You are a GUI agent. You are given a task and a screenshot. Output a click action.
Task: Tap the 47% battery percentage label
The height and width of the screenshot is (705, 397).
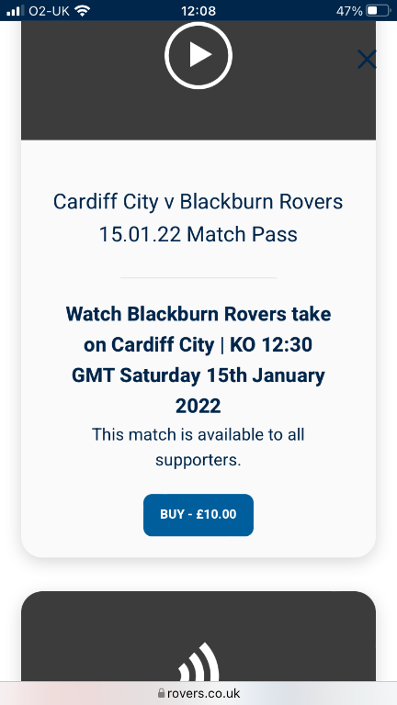click(x=349, y=11)
